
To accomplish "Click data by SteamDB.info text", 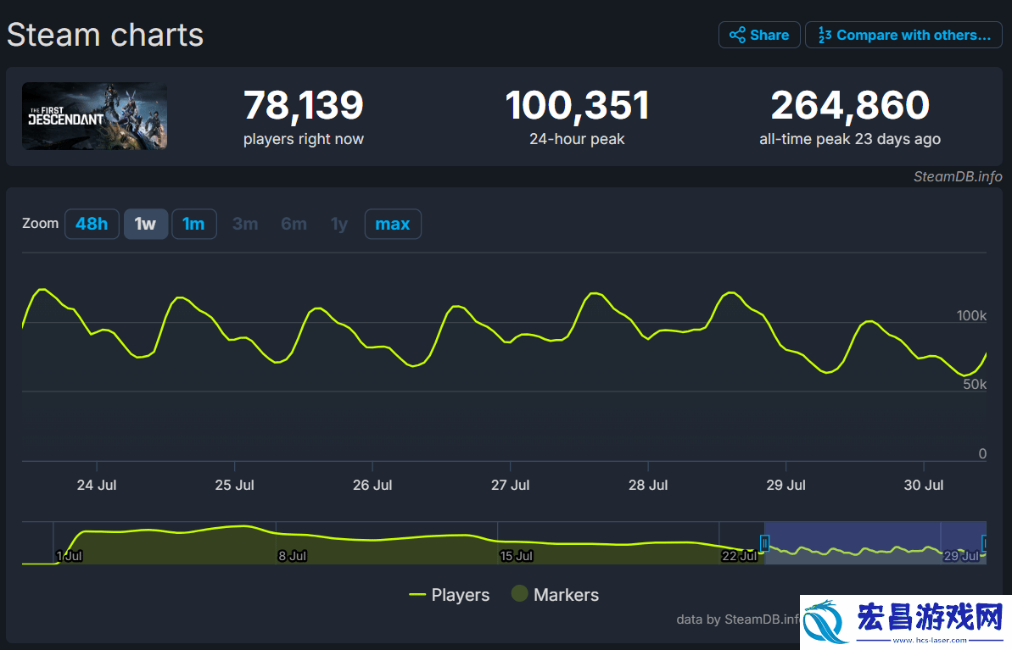I will tap(738, 619).
